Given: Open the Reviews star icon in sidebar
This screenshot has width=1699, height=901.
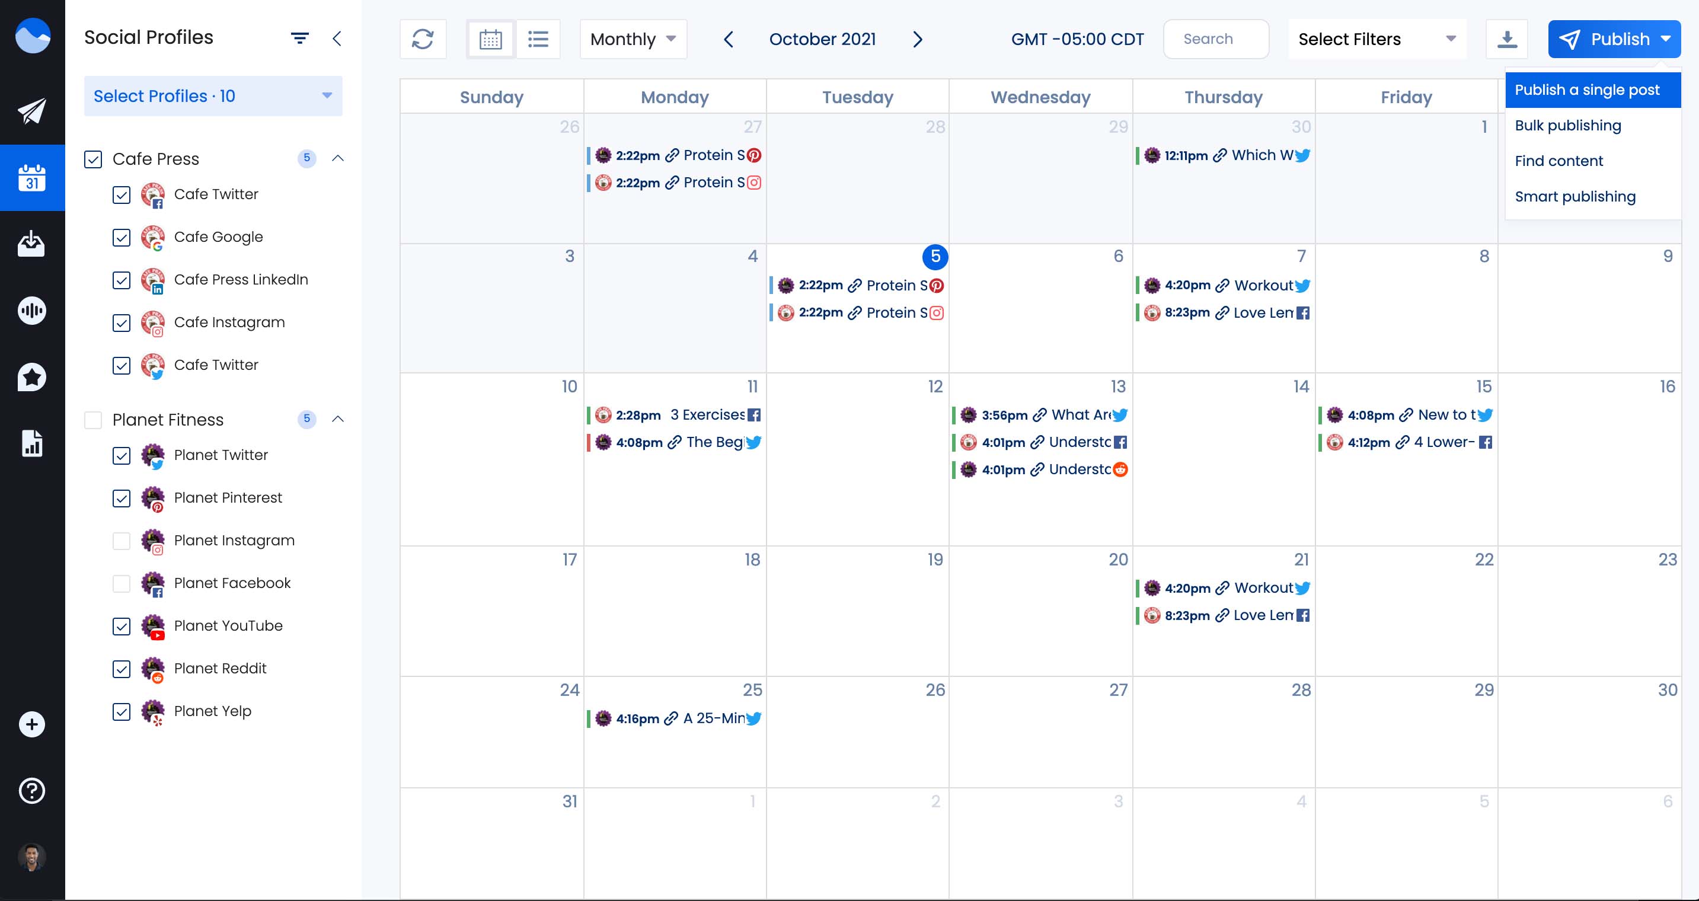Looking at the screenshot, I should 33,376.
